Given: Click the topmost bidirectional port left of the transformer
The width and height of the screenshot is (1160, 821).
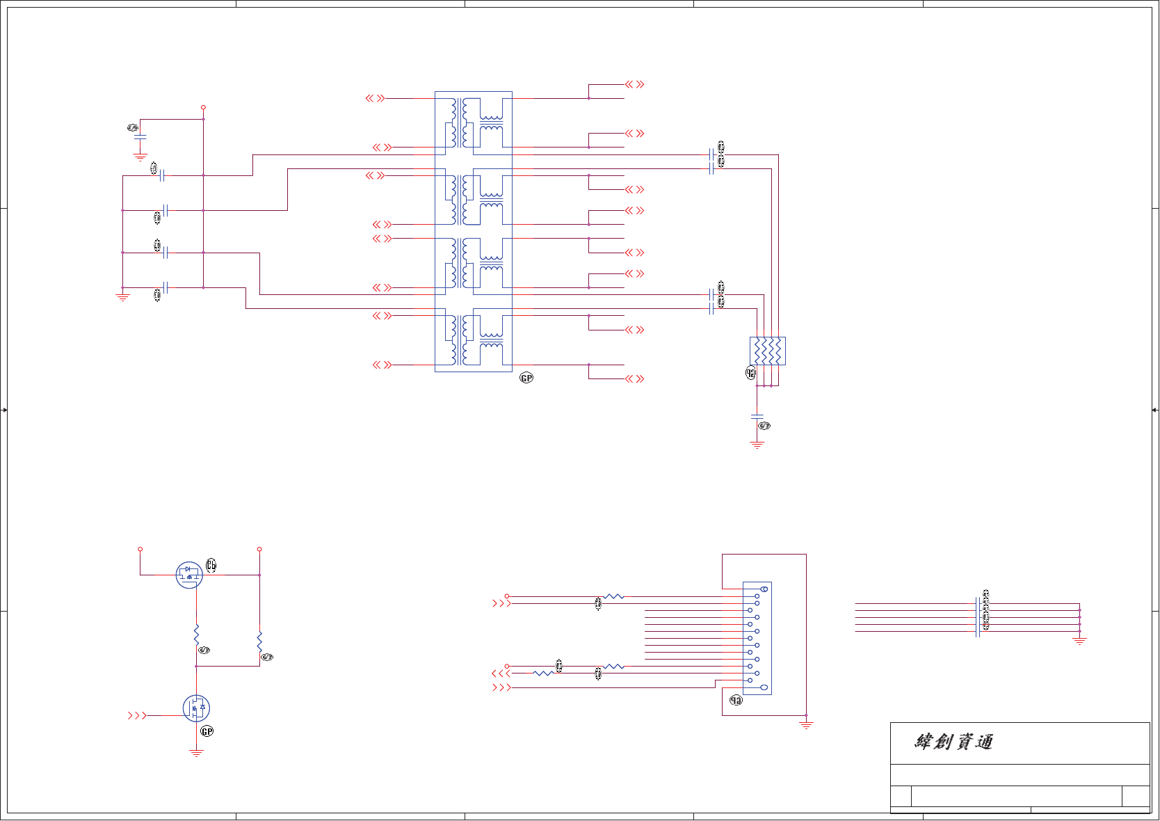Looking at the screenshot, I should [375, 98].
